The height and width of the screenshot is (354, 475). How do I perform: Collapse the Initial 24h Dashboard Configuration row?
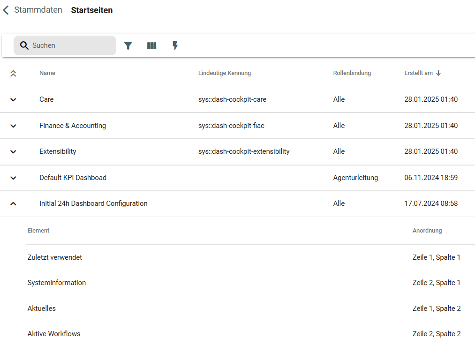[x=13, y=203]
